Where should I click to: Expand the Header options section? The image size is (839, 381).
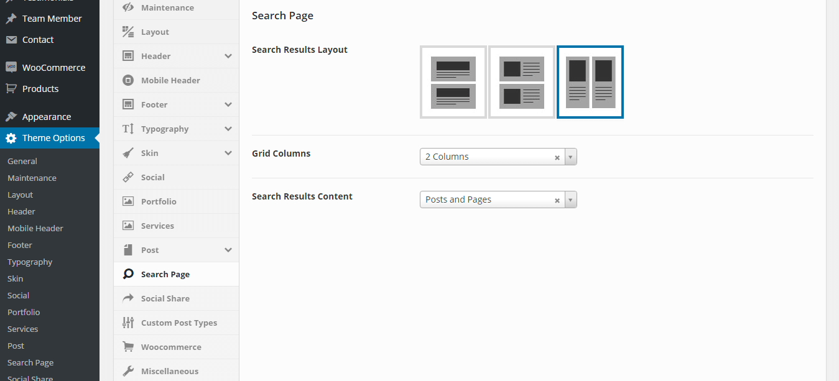click(x=228, y=56)
